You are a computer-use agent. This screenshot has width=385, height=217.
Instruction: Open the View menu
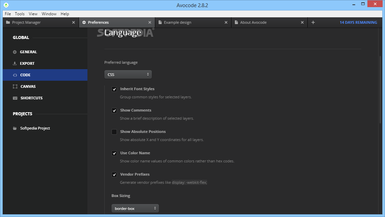click(x=33, y=14)
